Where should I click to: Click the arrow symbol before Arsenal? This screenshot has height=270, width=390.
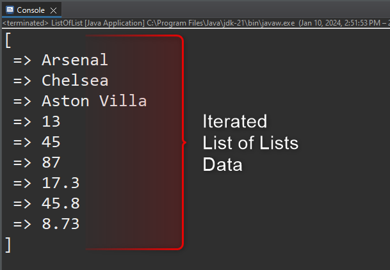[x=22, y=60]
